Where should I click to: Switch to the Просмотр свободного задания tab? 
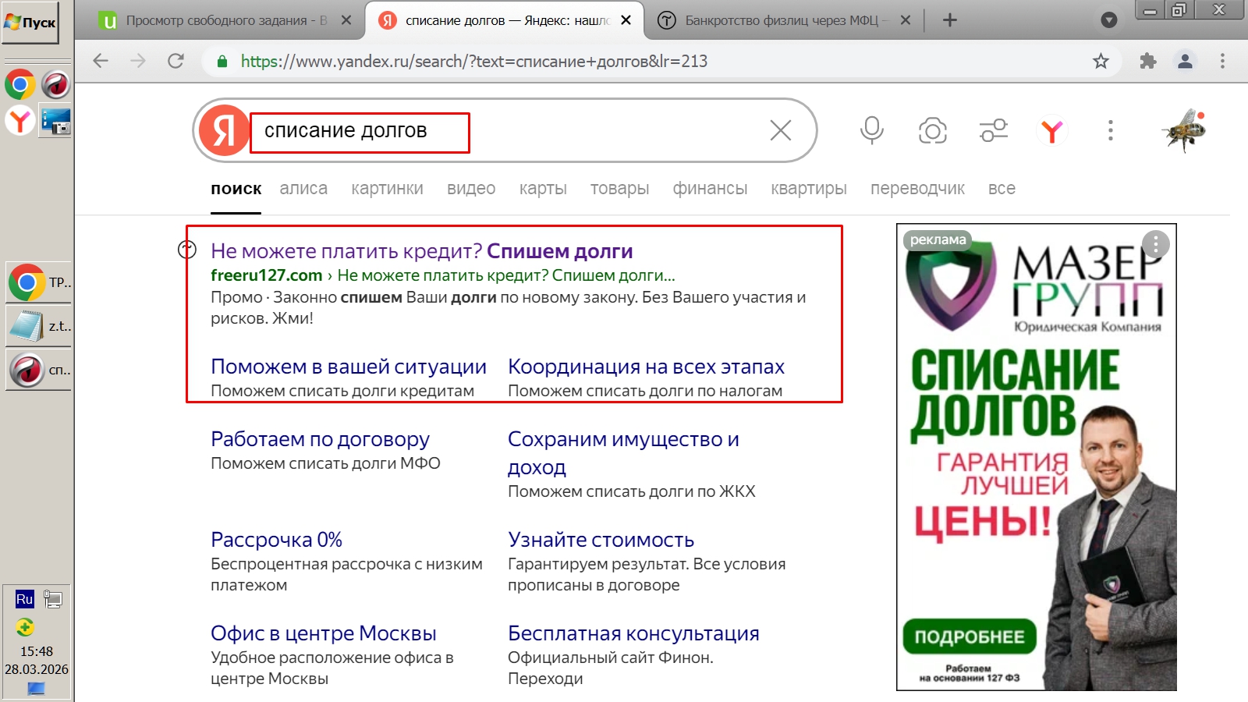tap(226, 20)
